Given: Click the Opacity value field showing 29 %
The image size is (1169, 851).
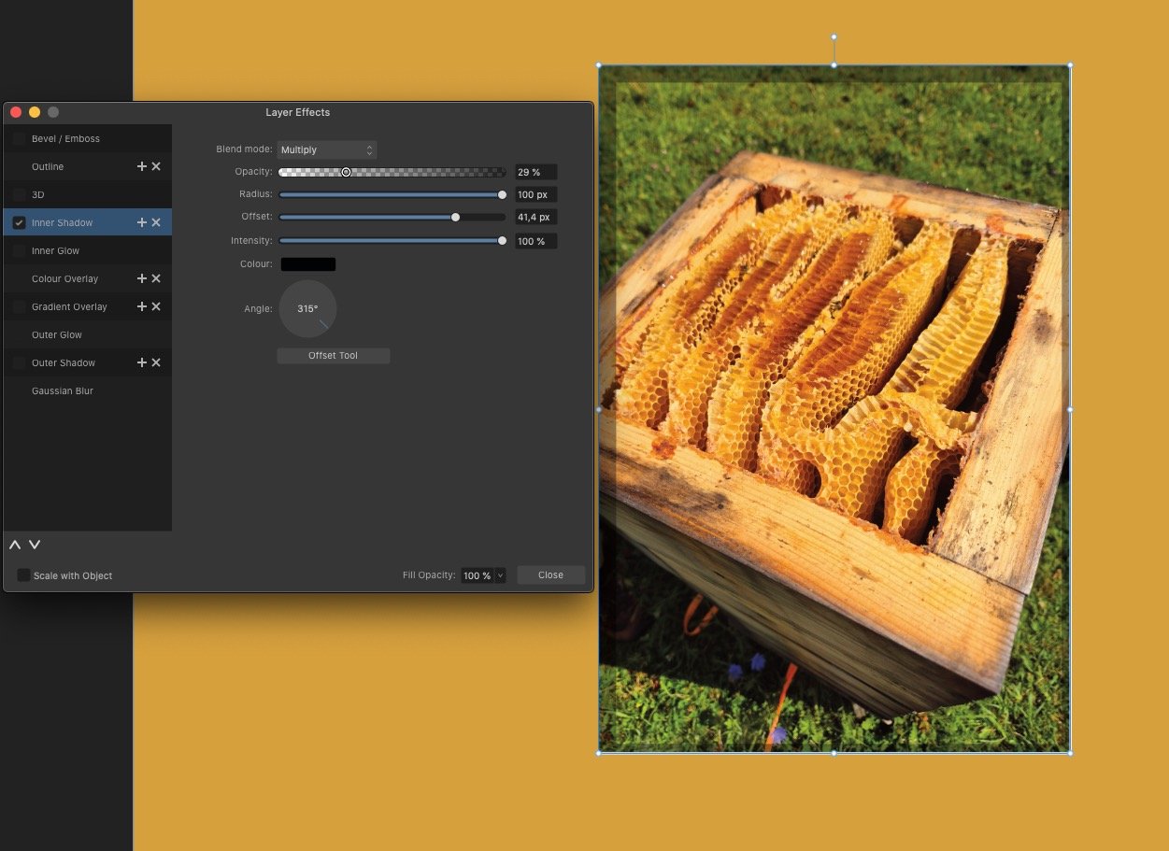Looking at the screenshot, I should (x=536, y=172).
